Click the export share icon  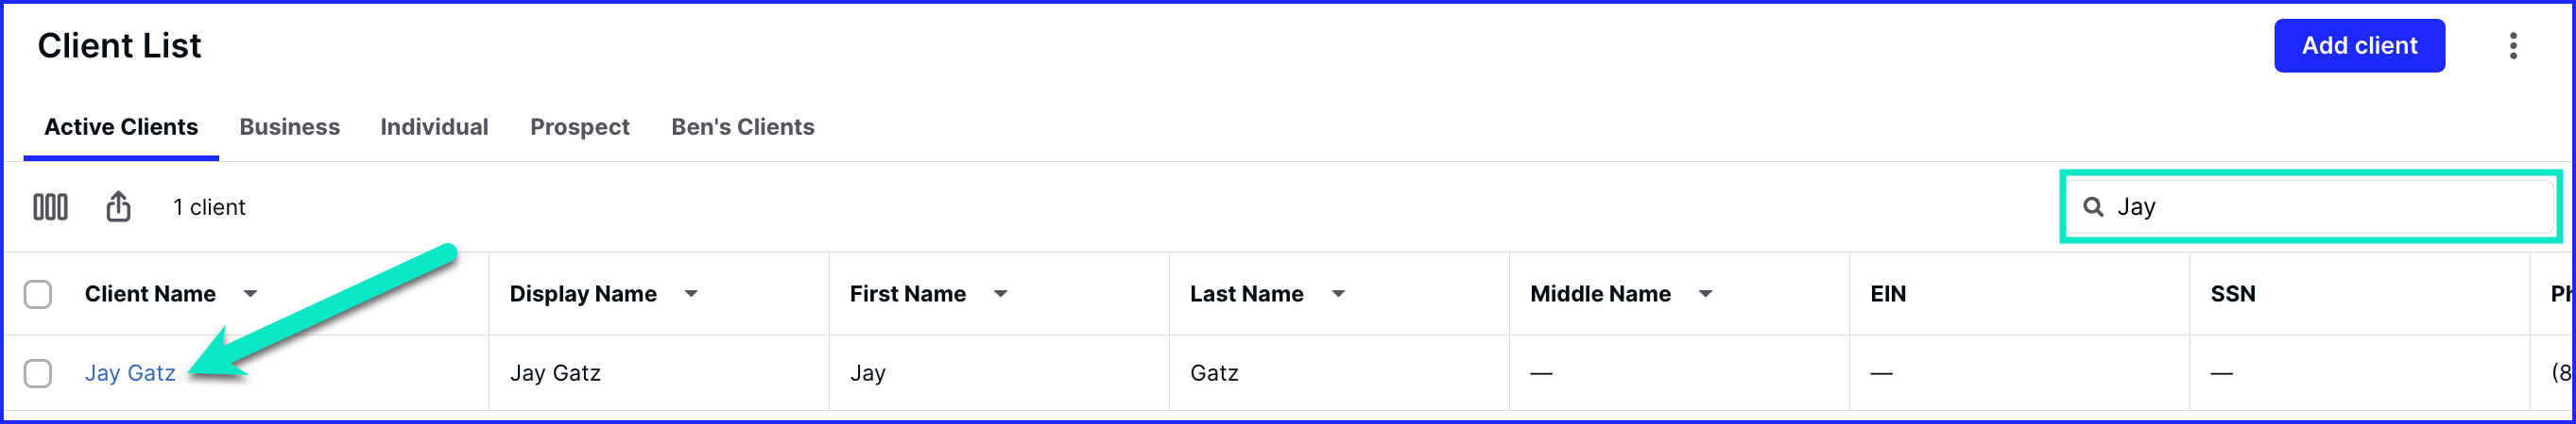point(118,206)
